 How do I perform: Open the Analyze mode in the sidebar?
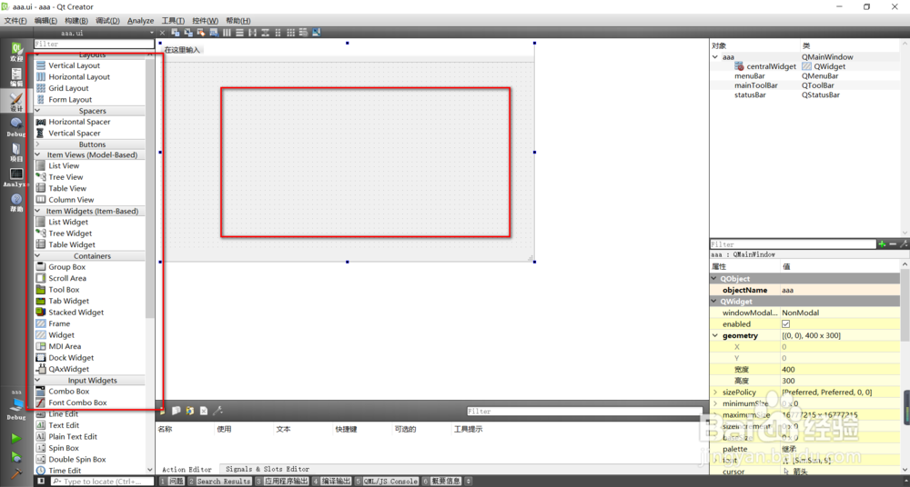click(x=16, y=177)
